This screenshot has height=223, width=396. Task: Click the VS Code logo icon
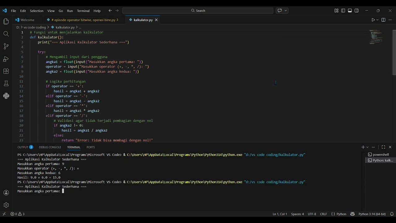click(4, 11)
